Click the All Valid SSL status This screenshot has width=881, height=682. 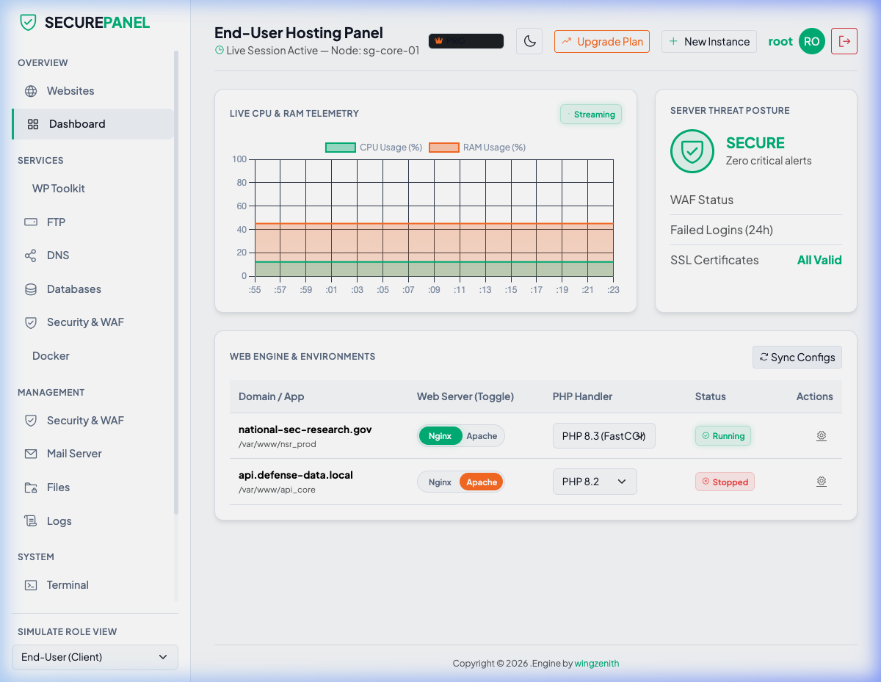pos(819,260)
